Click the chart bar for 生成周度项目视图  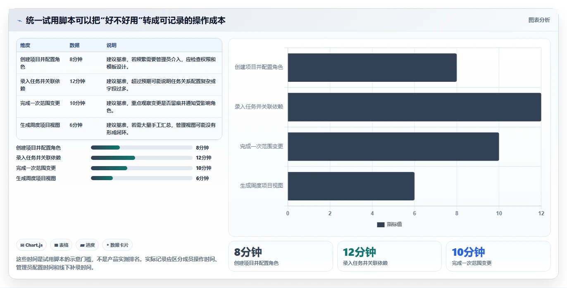click(x=351, y=186)
